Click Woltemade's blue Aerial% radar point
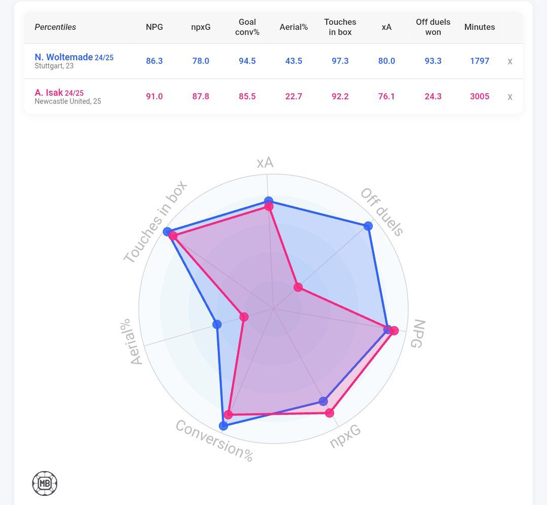This screenshot has width=547, height=505. 217,324
